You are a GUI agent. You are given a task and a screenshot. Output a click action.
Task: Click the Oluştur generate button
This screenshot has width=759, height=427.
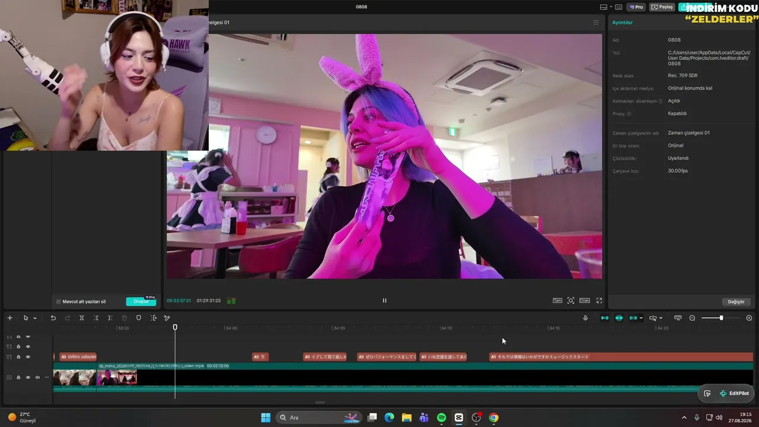pos(141,301)
